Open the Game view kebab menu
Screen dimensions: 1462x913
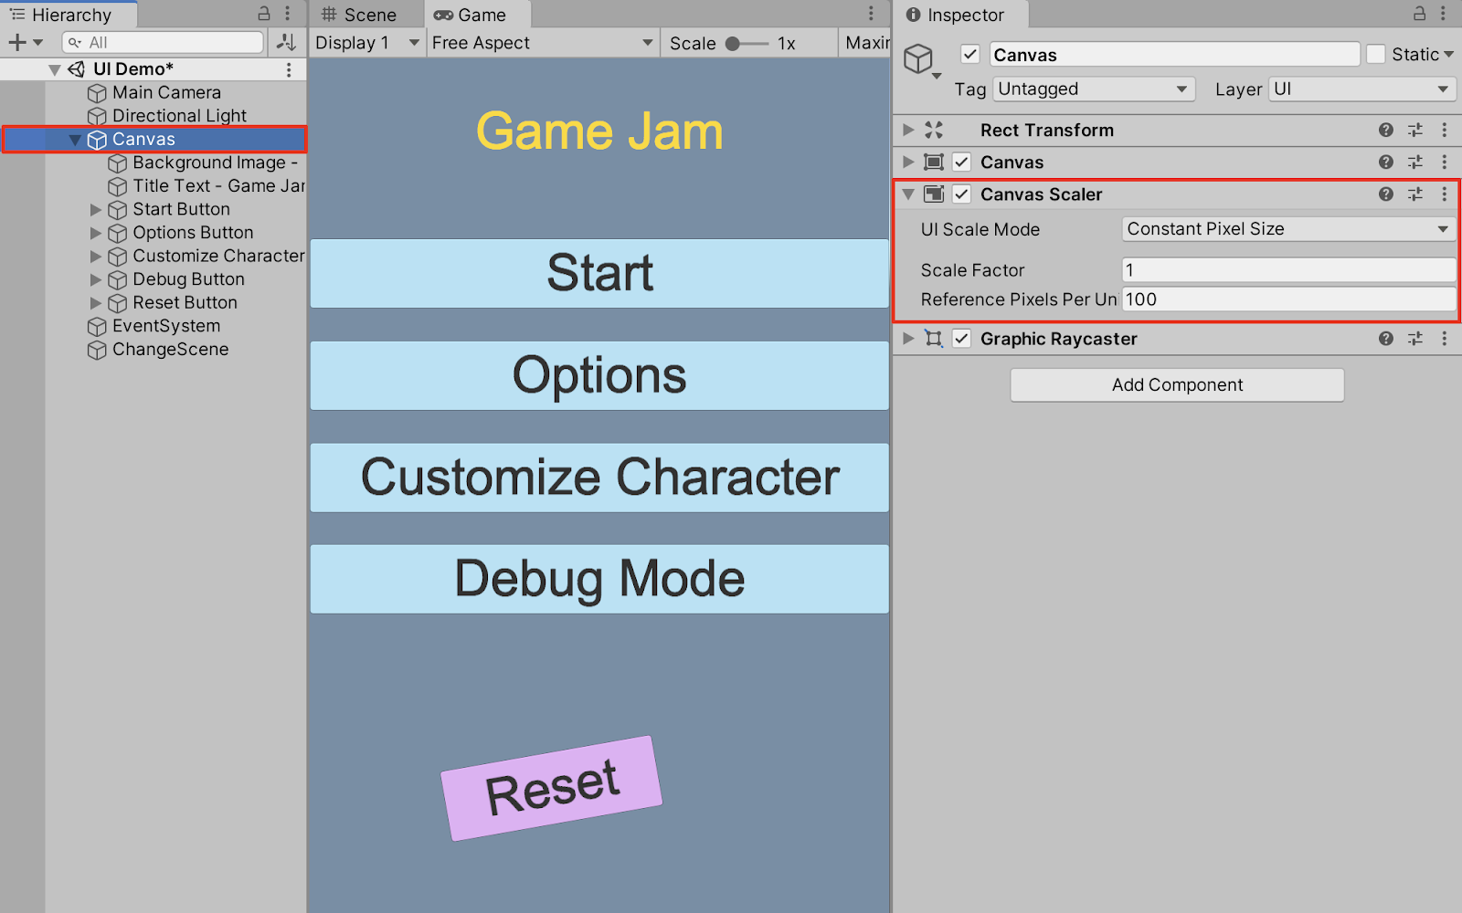coord(871,14)
